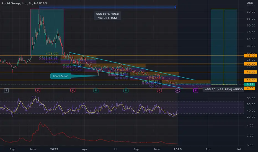This screenshot has height=152, width=258.
Task: Click the 80.00 RSI axis value
Action: click(251, 98)
